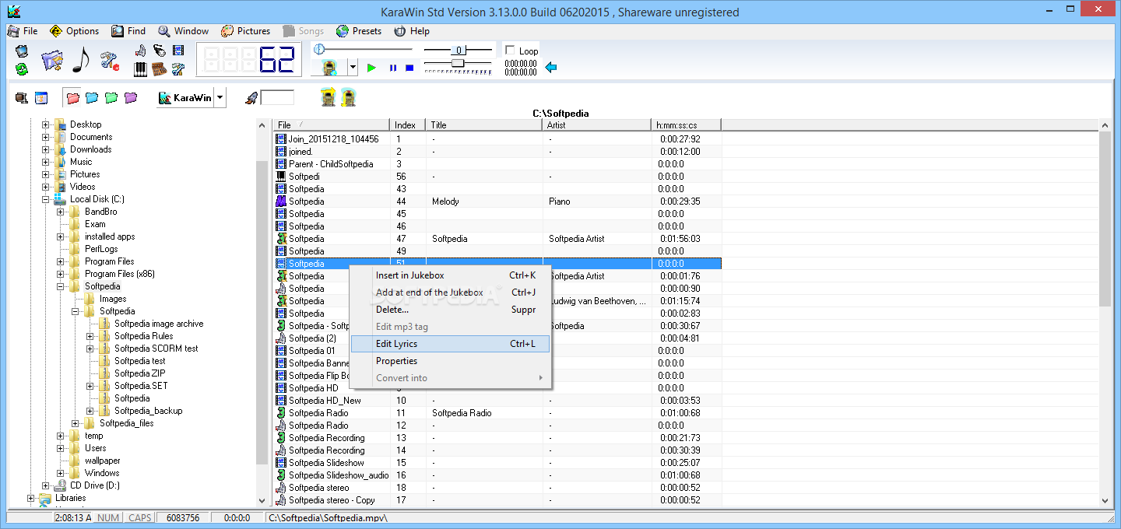Click the window with star icon
Screen dimensions: 1121x529
point(41,98)
